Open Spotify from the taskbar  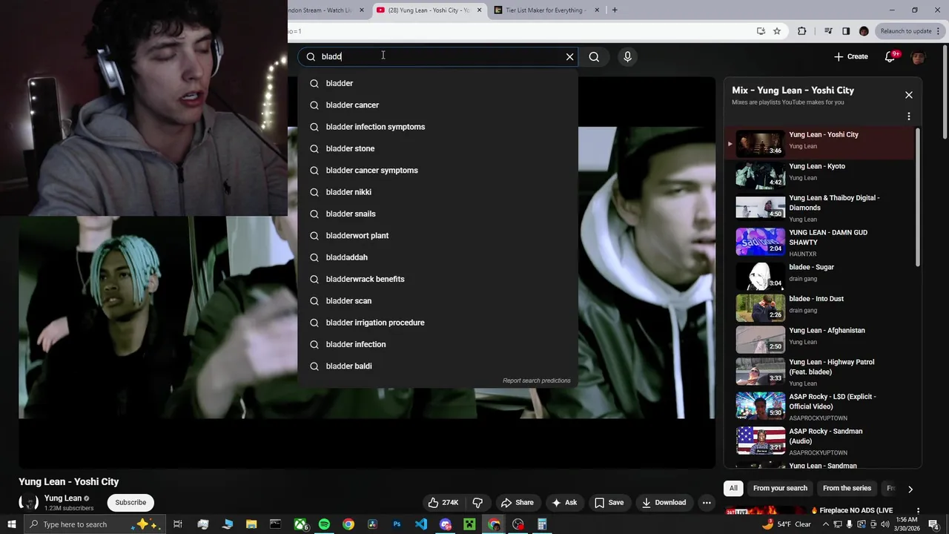pyautogui.click(x=324, y=524)
